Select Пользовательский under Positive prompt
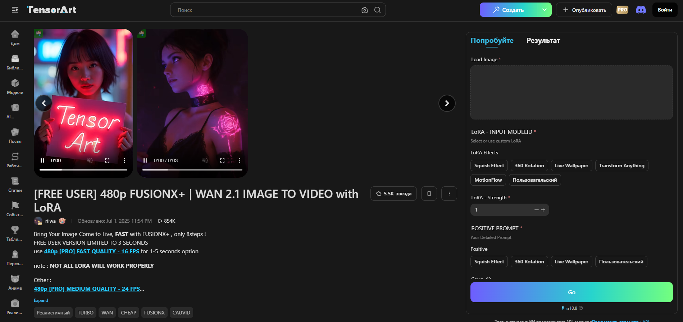The image size is (683, 322). pos(621,262)
